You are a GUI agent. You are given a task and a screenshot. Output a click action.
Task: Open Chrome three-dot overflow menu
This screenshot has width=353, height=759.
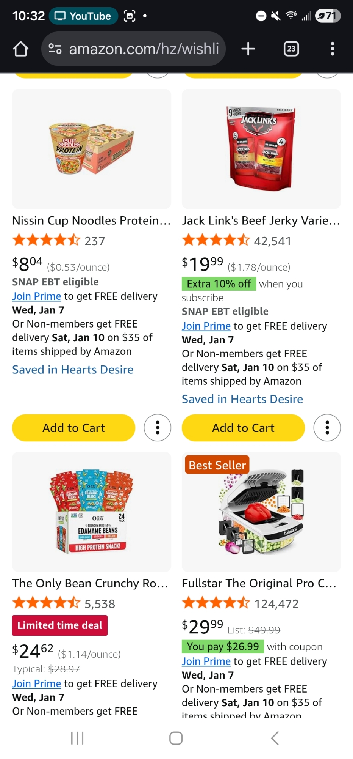pos(332,49)
